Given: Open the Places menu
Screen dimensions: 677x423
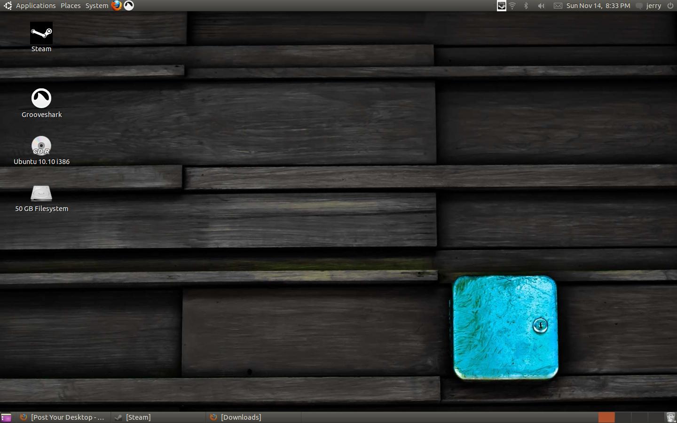Looking at the screenshot, I should click(x=71, y=6).
